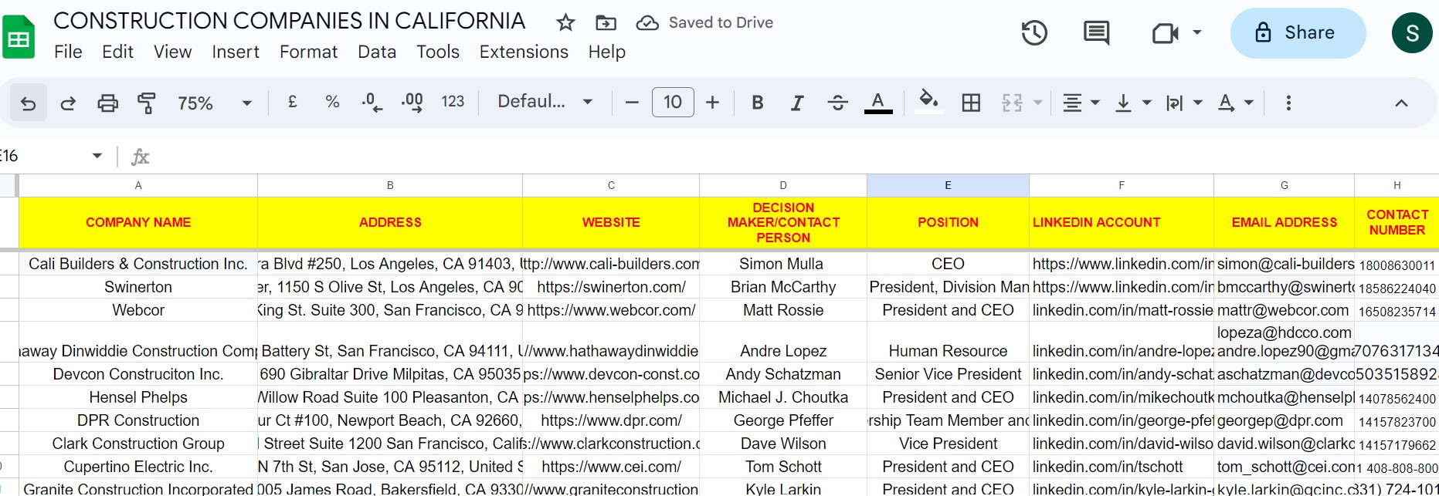Open the Data menu
1439x496 pixels.
click(x=377, y=52)
